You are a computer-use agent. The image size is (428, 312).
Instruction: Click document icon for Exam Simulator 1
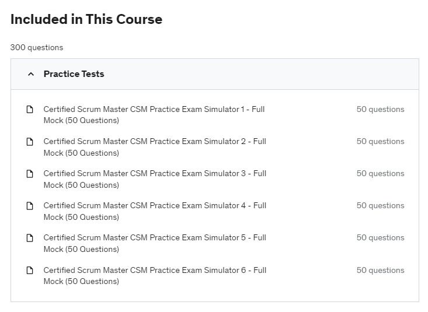point(30,110)
